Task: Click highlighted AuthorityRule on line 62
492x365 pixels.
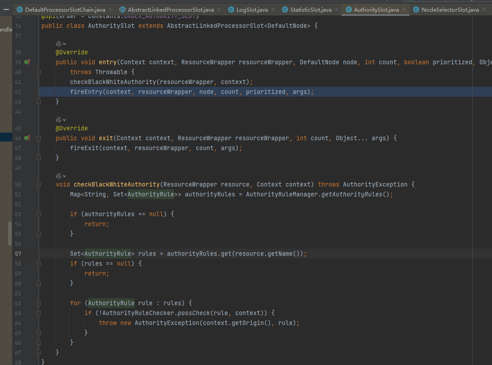Action: coord(111,303)
